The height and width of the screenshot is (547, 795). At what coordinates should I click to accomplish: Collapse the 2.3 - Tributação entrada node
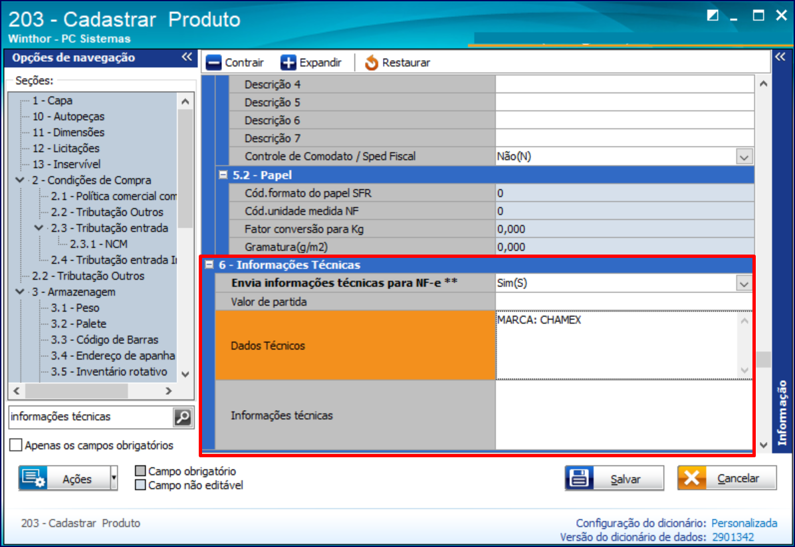(39, 228)
